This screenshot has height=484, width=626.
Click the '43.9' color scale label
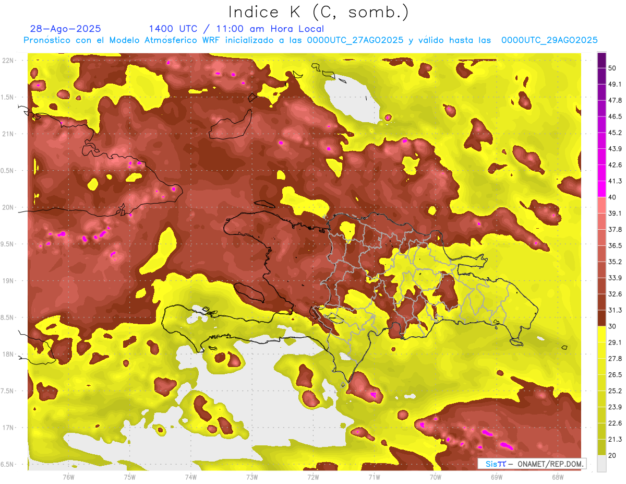click(x=615, y=149)
